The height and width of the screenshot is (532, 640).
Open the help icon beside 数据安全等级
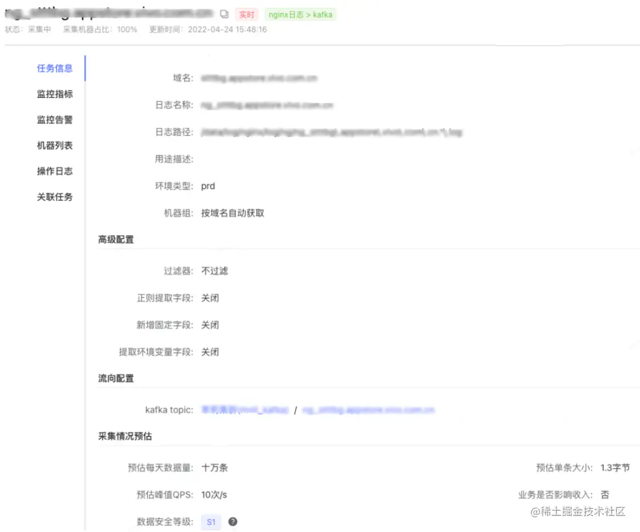click(232, 522)
